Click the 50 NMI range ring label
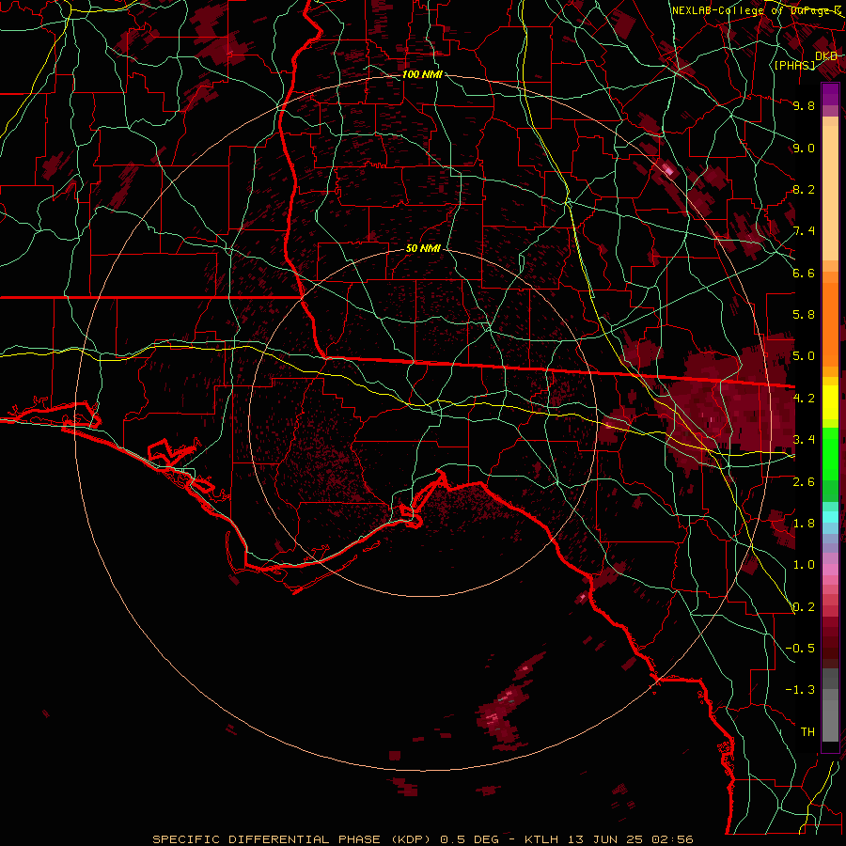Screen dimensions: 846x846 coord(423,249)
